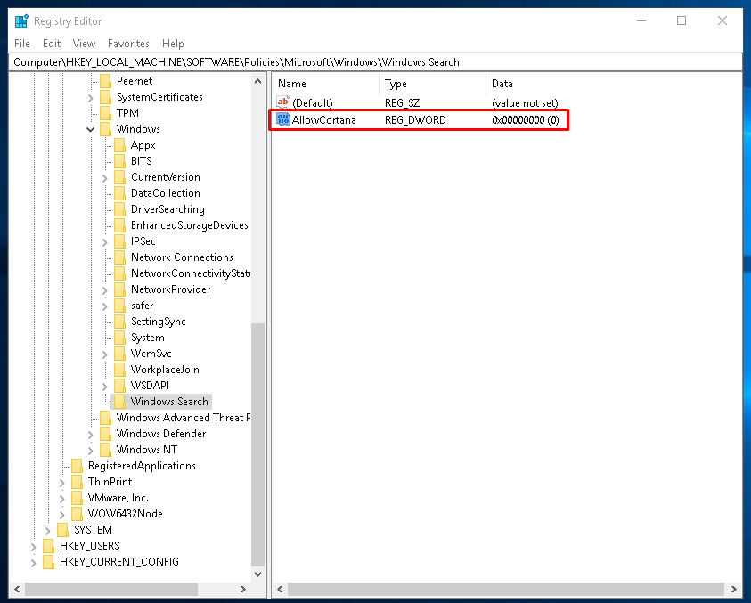Click the Windows Defender folder icon
The height and width of the screenshot is (603, 751).
point(105,434)
